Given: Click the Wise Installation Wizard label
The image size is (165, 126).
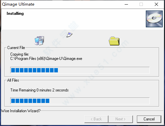Looking at the screenshot, I should (21, 111).
